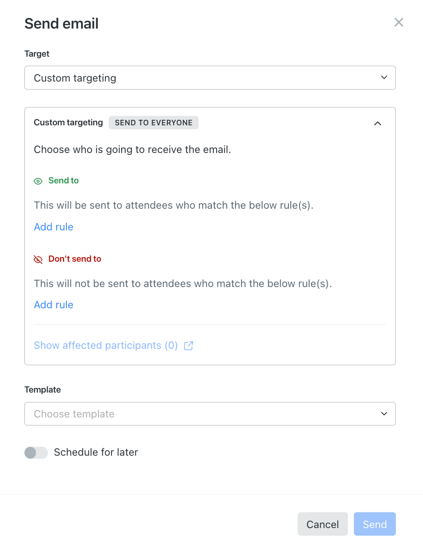This screenshot has width=423, height=552.
Task: Select the Send to section header
Action: tap(63, 181)
